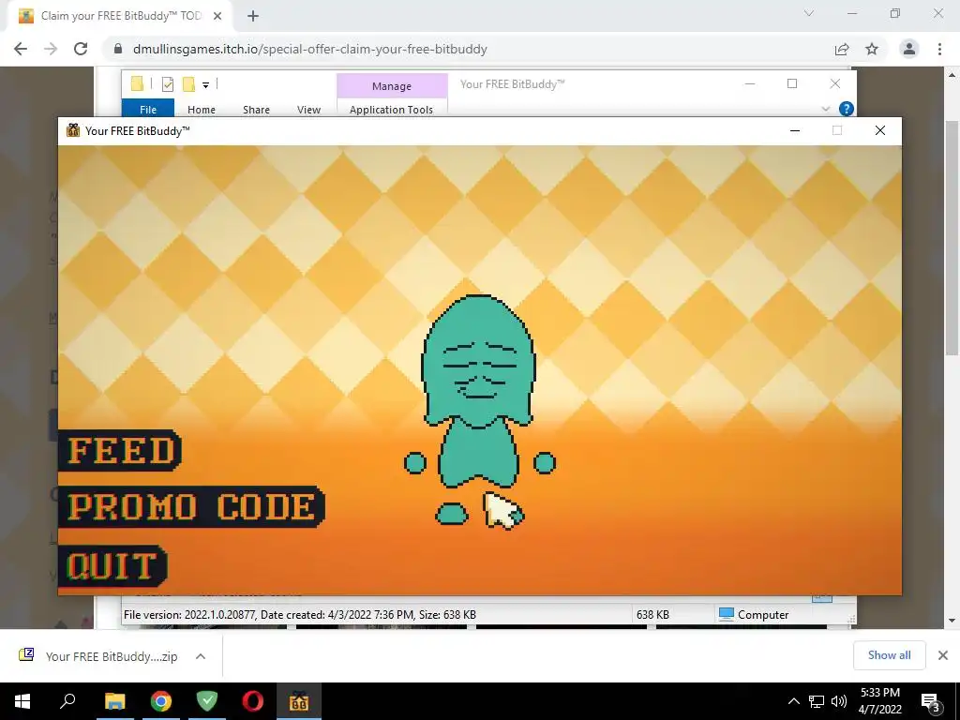Viewport: 960px width, 720px height.
Task: Open File Explorer from the taskbar
Action: tap(114, 701)
